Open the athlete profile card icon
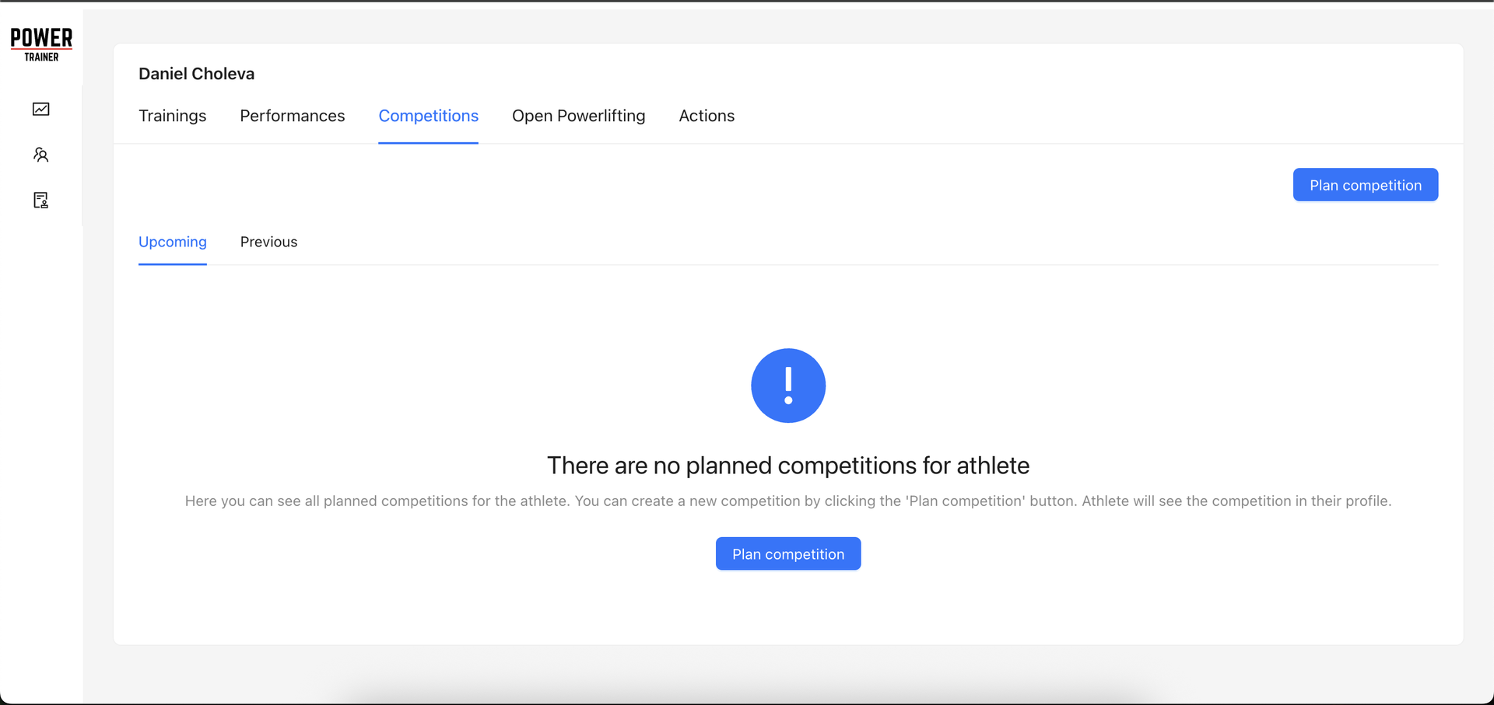This screenshot has width=1494, height=705. click(x=41, y=200)
